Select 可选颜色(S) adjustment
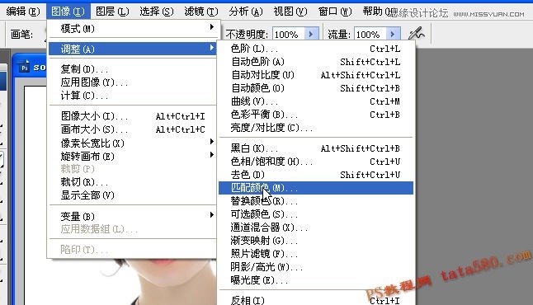The image size is (533, 305). [316, 214]
